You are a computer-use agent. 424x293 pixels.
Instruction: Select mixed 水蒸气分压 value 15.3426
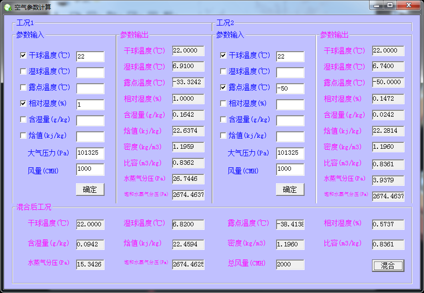pos(90,264)
